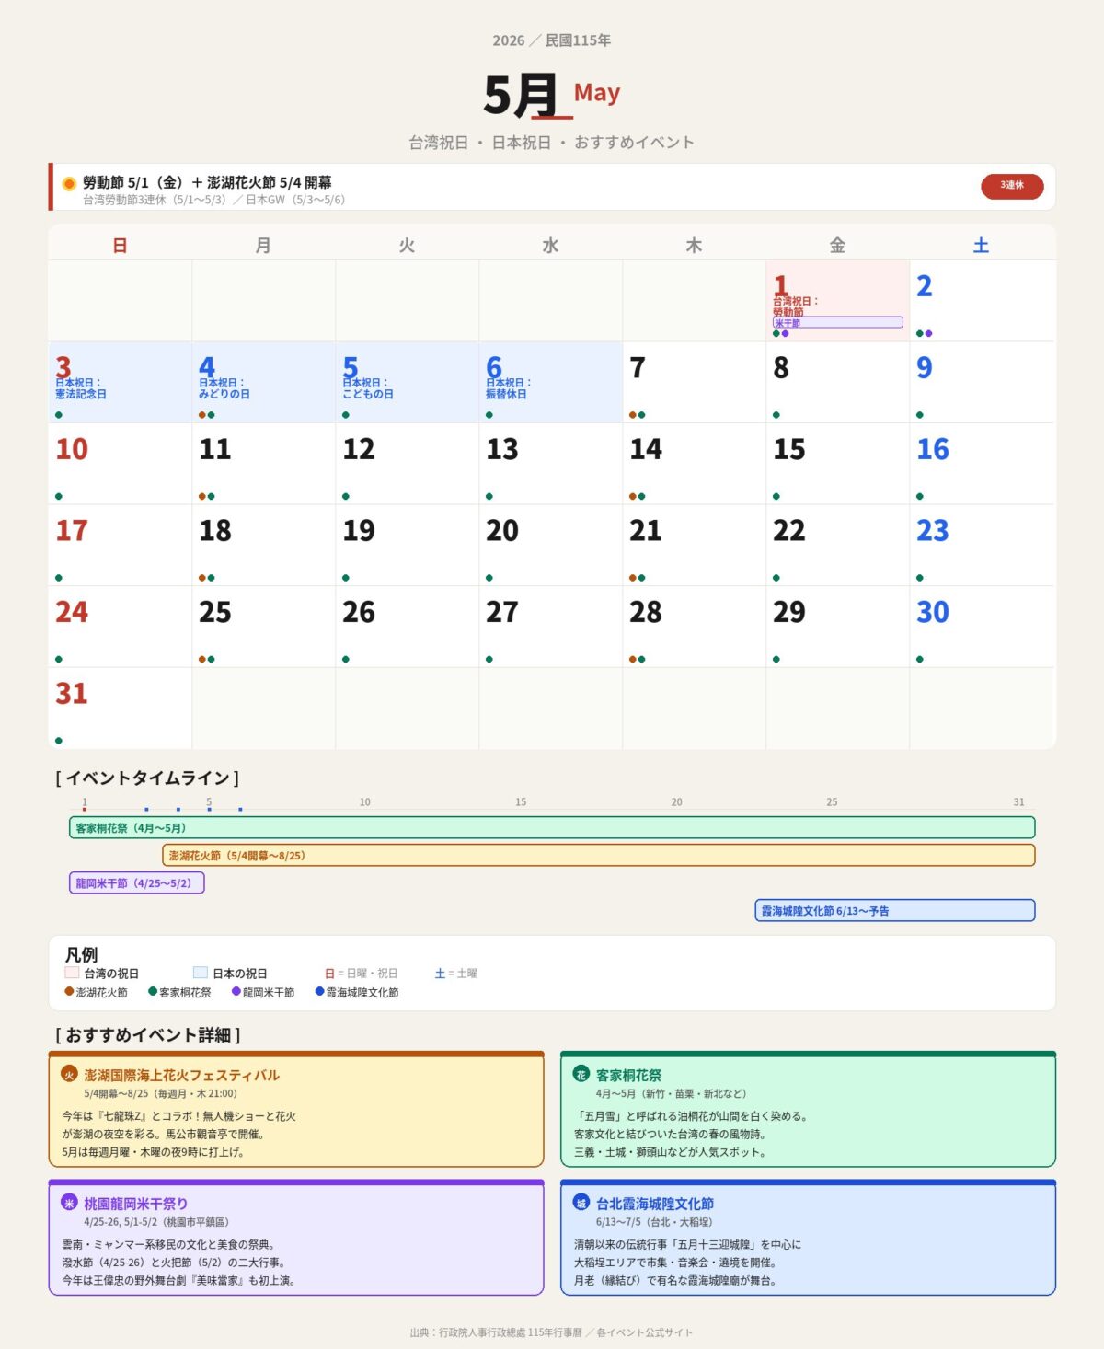Select the 客家桐花祭 timeline bar
This screenshot has width=1104, height=1349.
click(552, 828)
